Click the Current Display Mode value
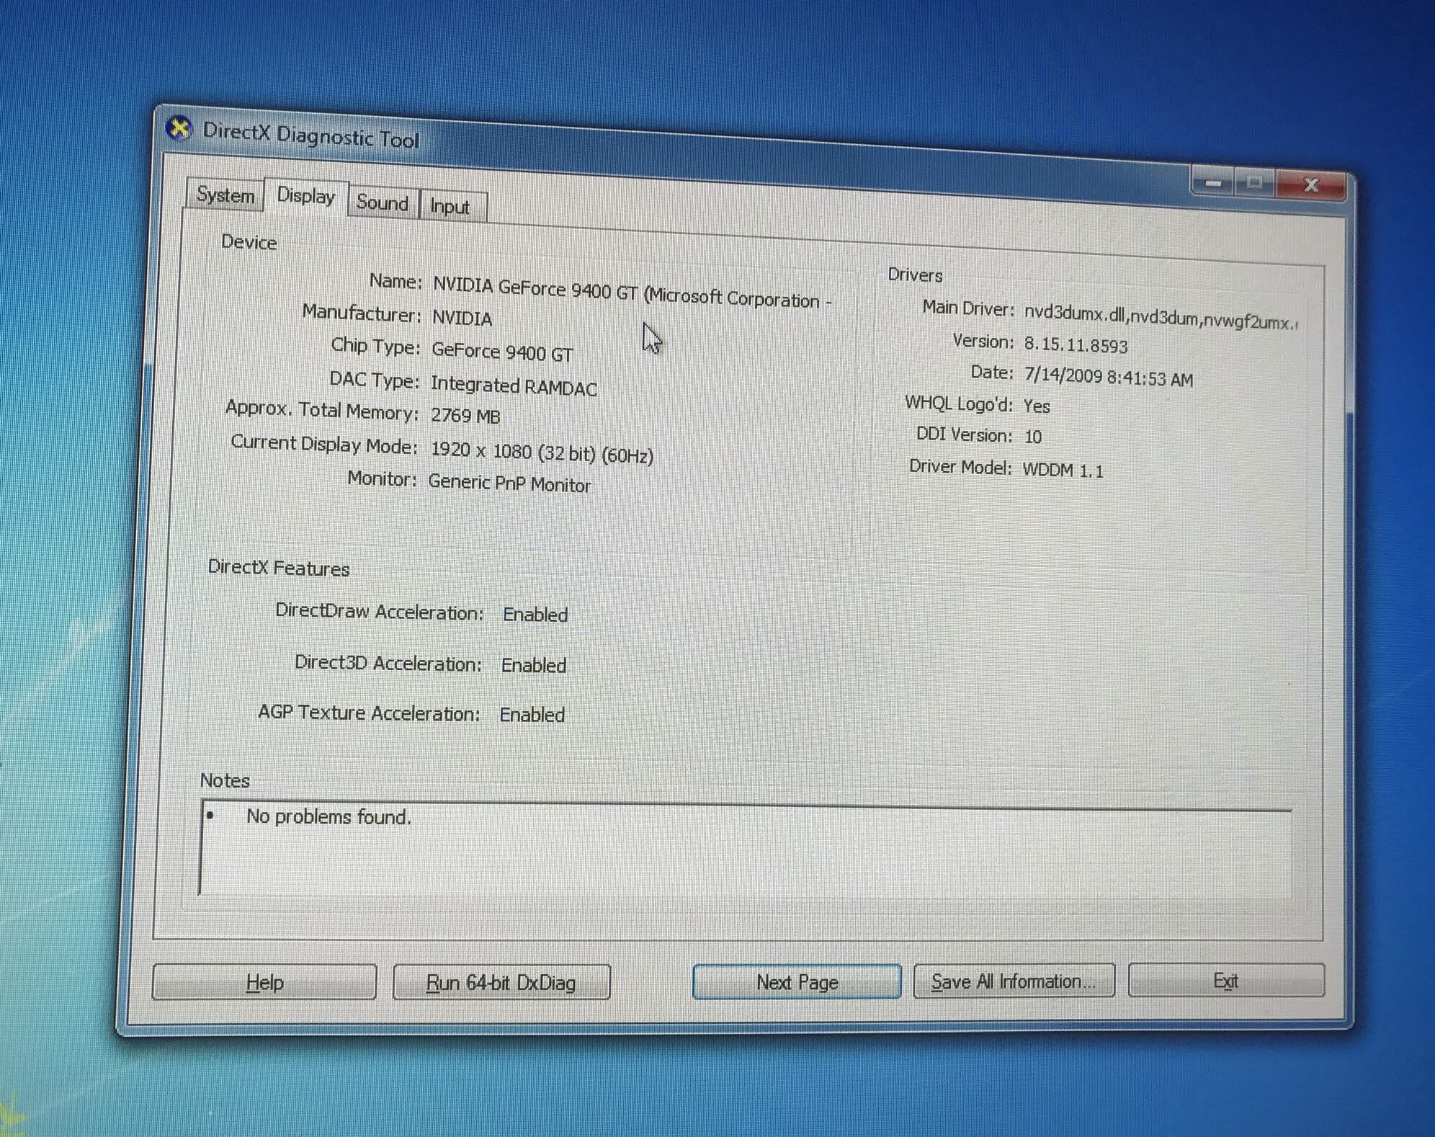 542,452
